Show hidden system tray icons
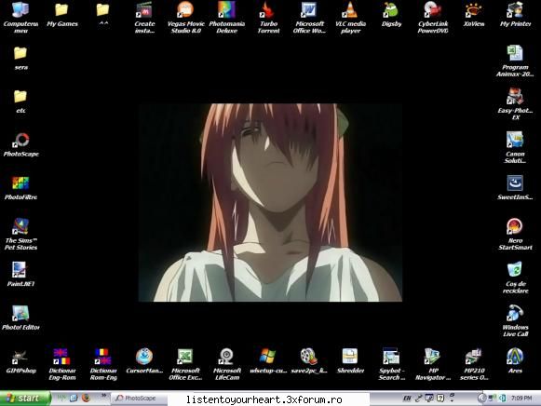541x406 pixels. click(x=481, y=399)
